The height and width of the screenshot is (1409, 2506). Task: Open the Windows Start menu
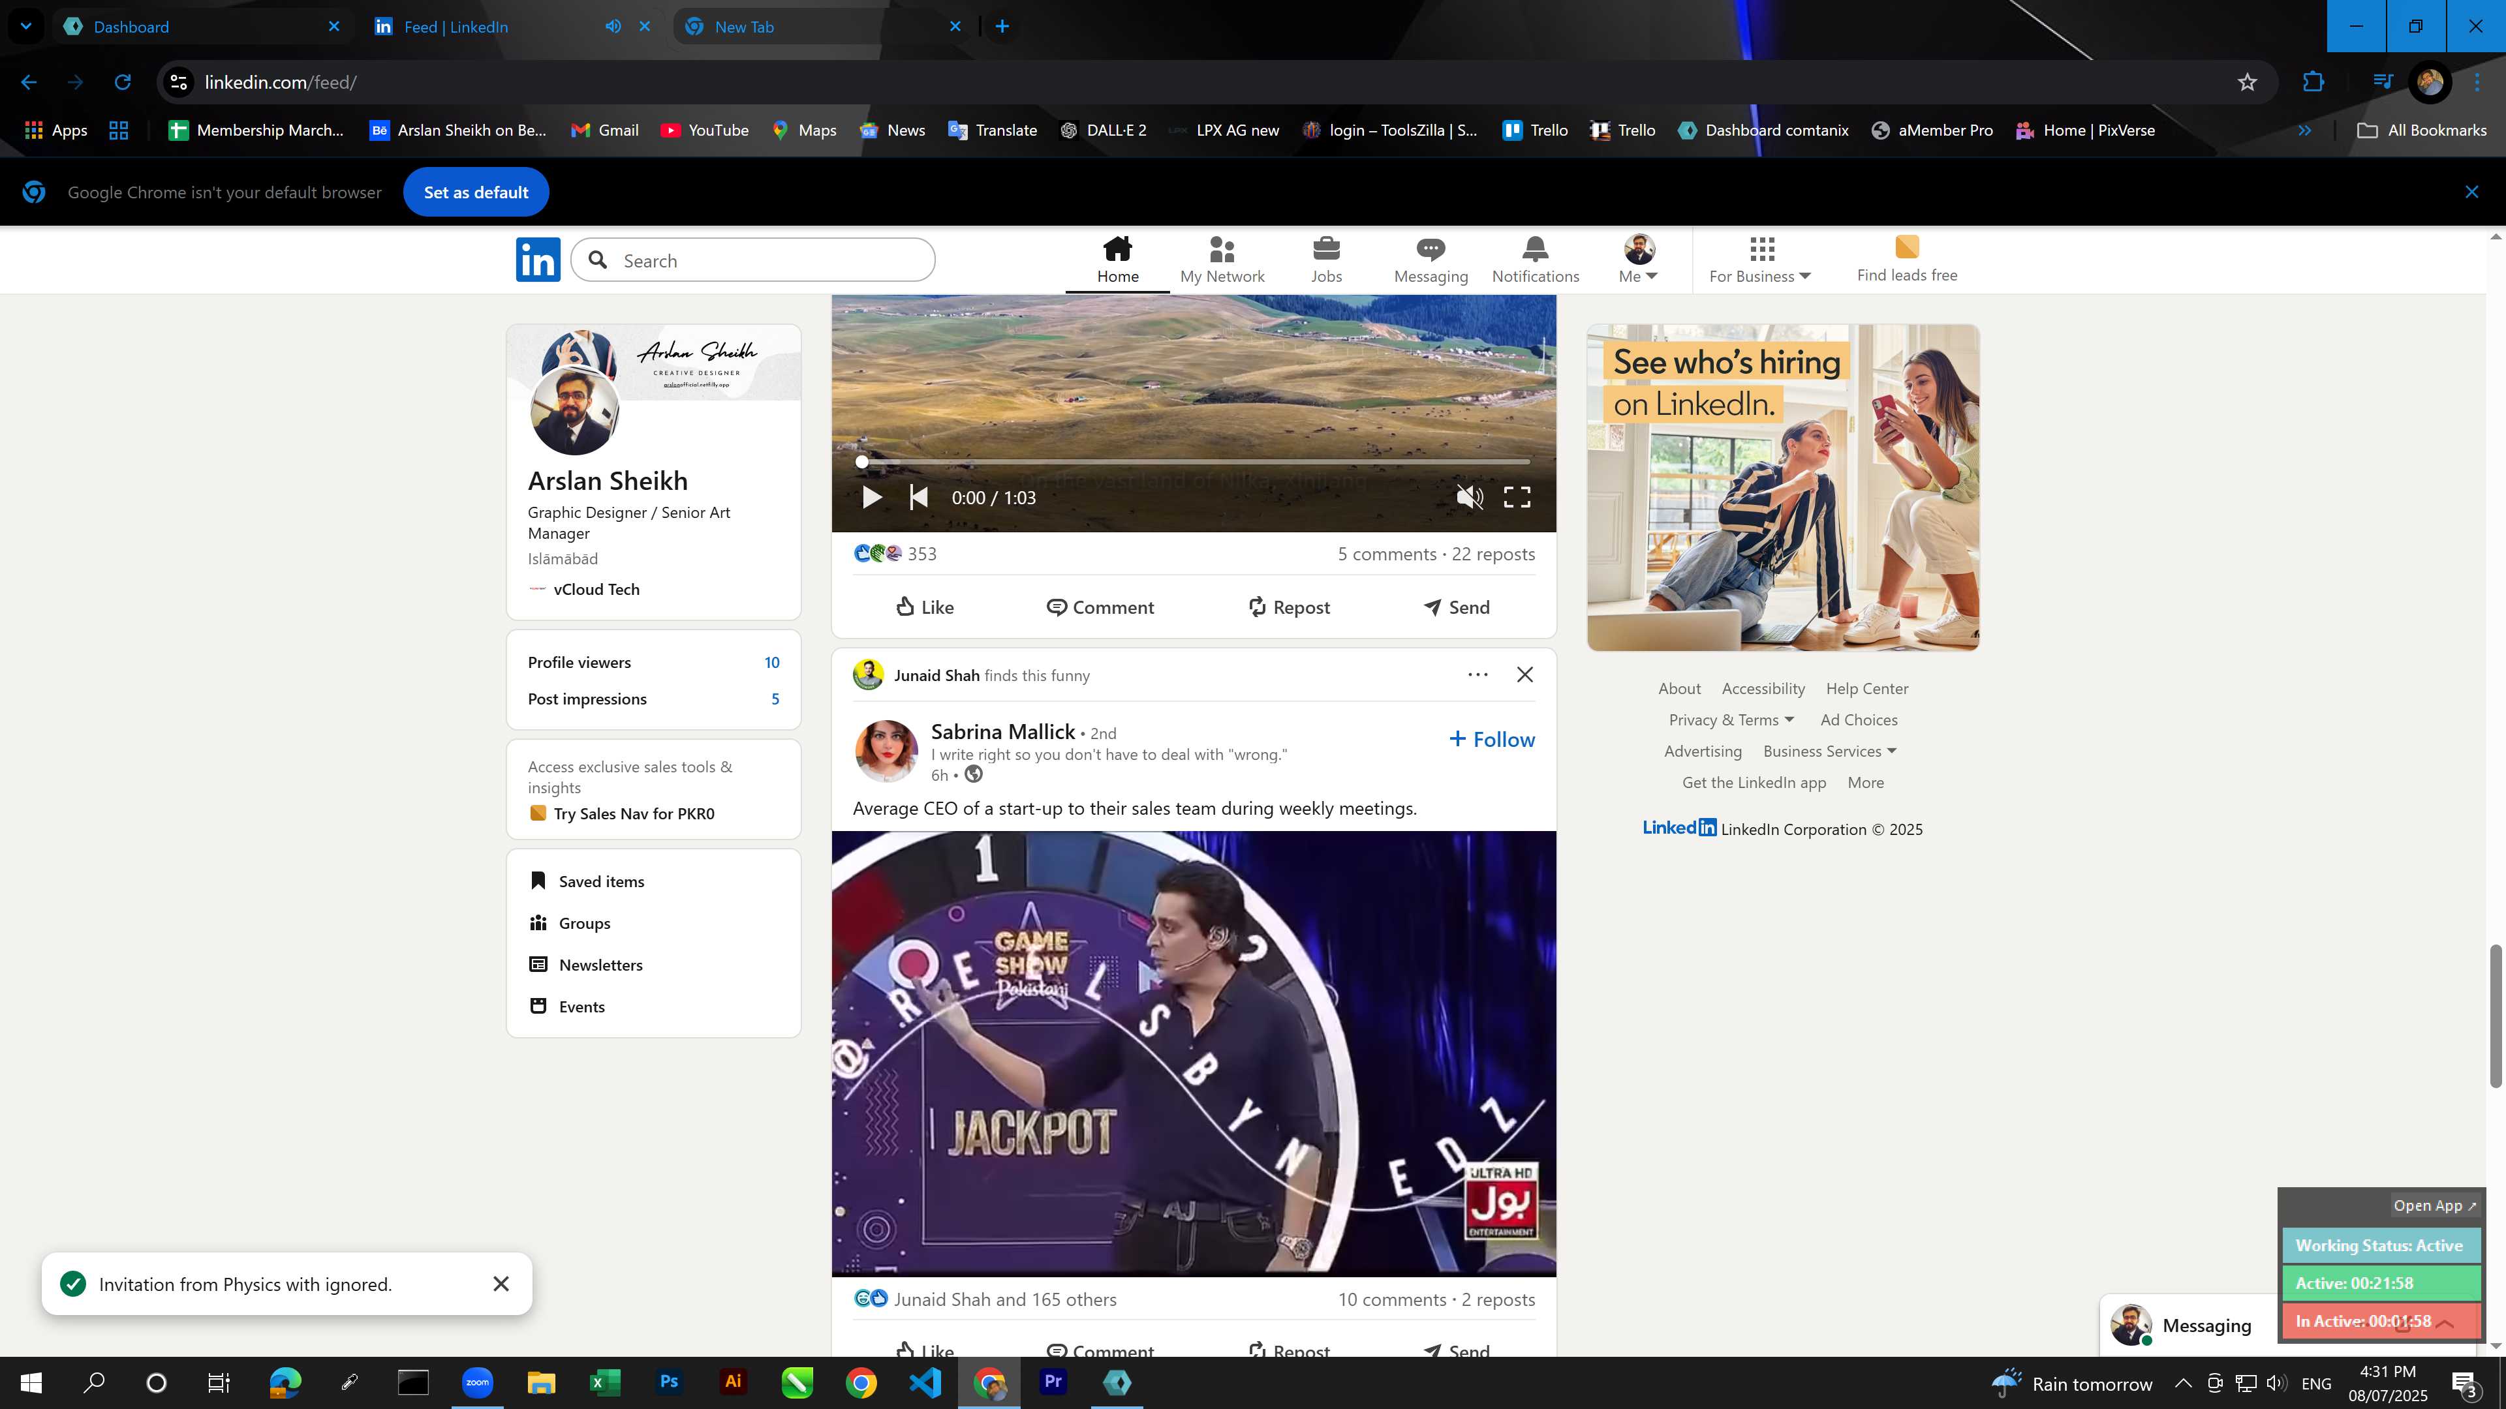(30, 1383)
